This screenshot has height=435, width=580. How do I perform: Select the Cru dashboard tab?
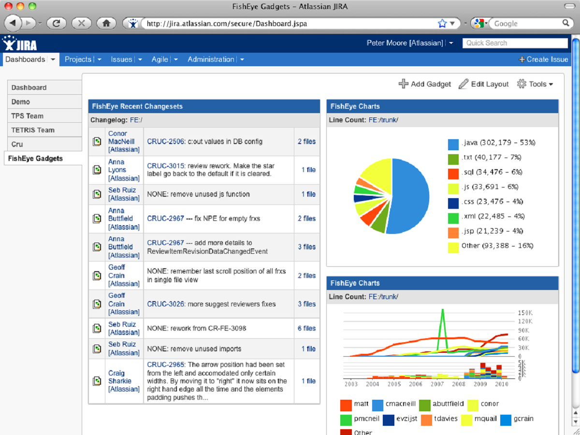point(44,144)
